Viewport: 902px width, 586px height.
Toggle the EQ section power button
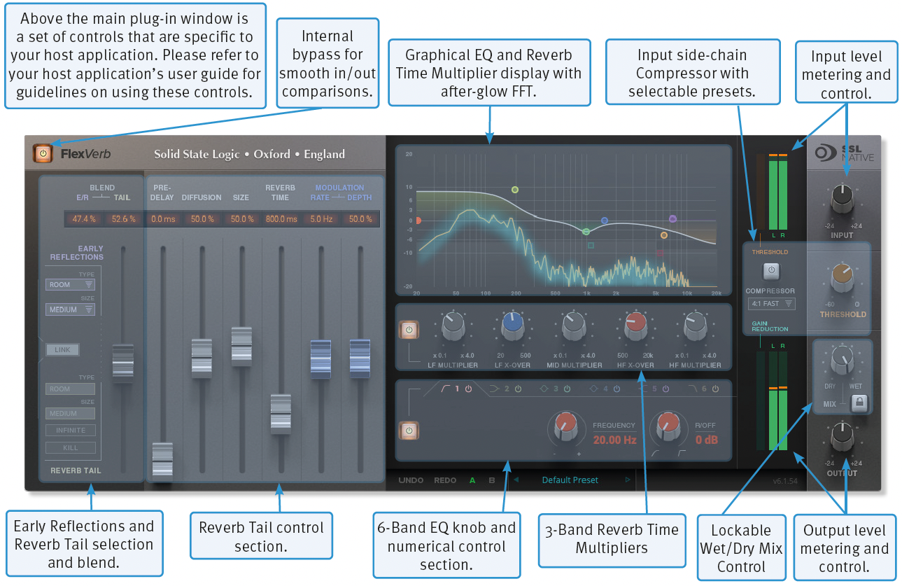click(409, 431)
